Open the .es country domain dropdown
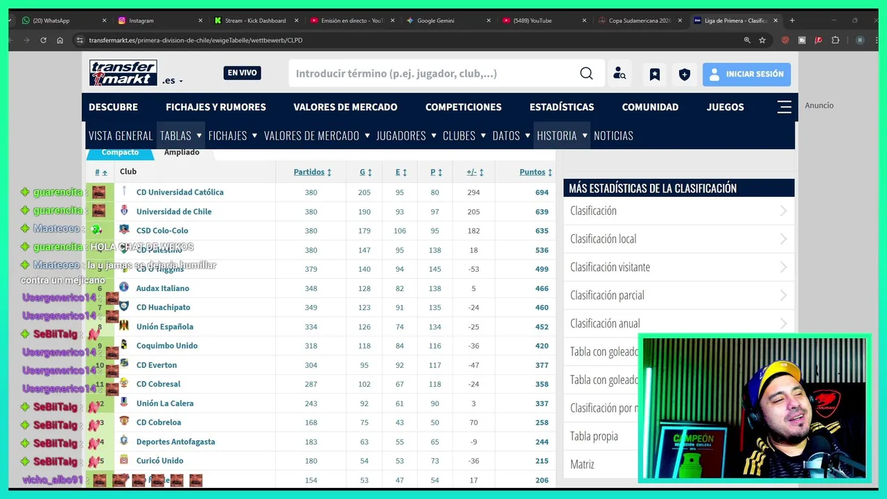The height and width of the screenshot is (499, 887). tap(173, 80)
